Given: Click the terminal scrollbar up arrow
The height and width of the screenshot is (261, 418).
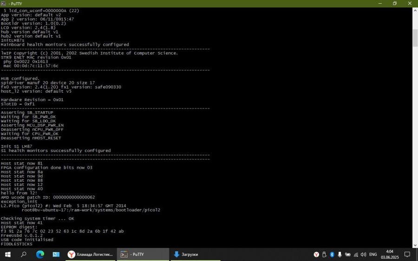Looking at the screenshot, I should tap(415, 11).
